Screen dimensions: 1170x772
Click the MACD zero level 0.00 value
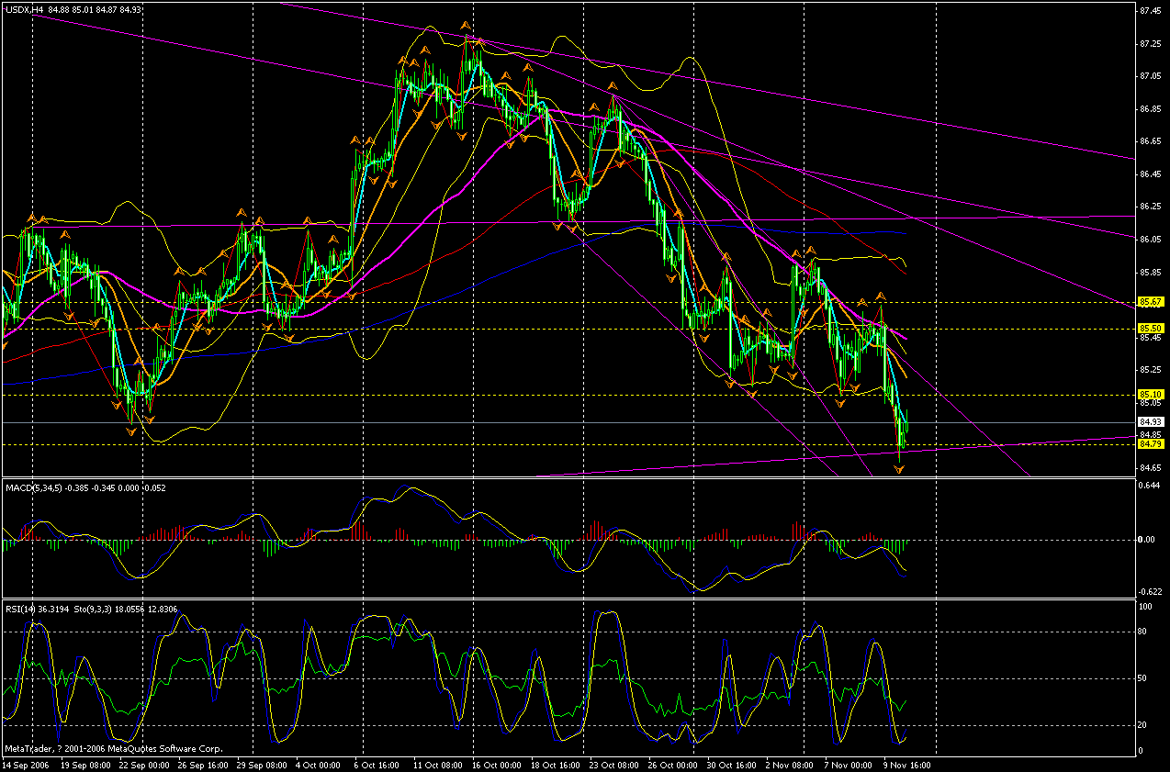[1148, 540]
